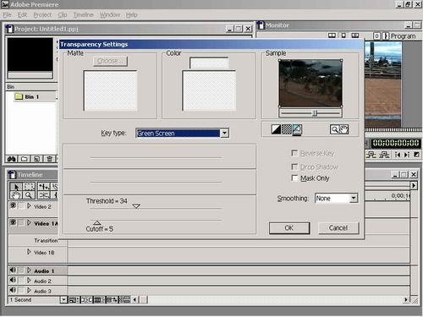The width and height of the screenshot is (423, 317).
Task: Expand the Audio 3 track
Action: [29, 290]
